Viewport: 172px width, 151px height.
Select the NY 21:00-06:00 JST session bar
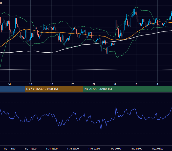pyautogui.click(x=127, y=89)
